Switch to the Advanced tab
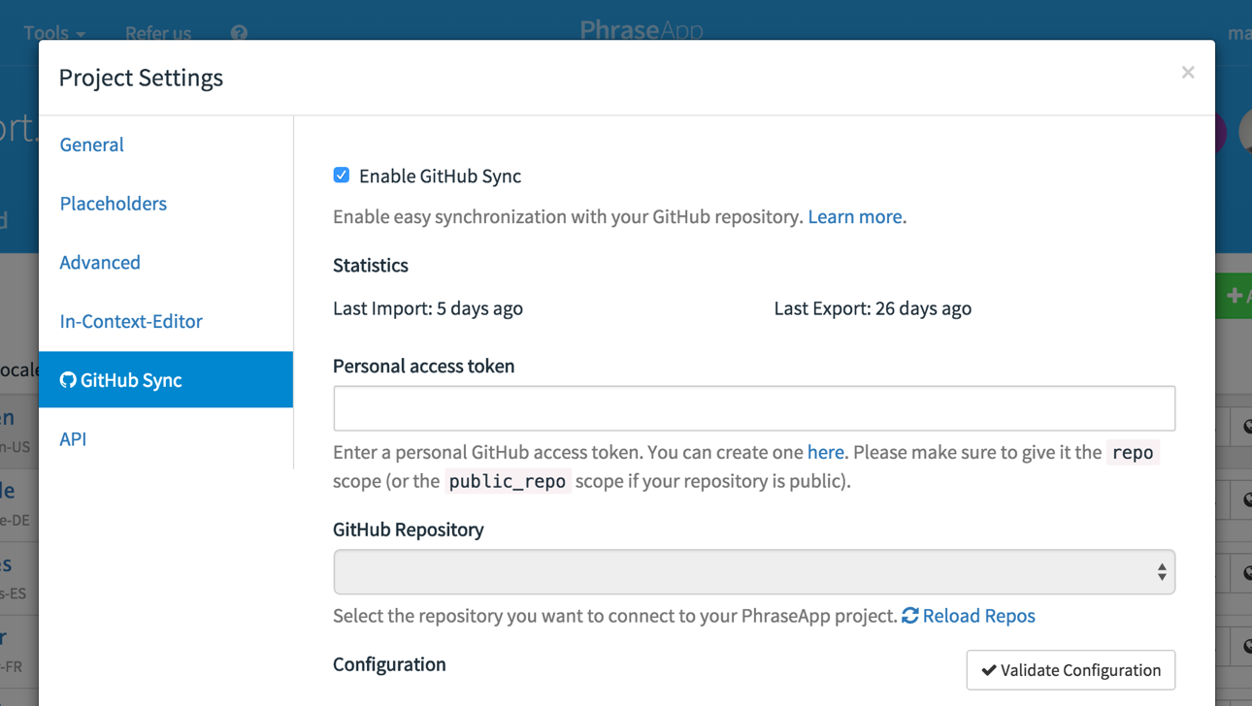 click(100, 263)
